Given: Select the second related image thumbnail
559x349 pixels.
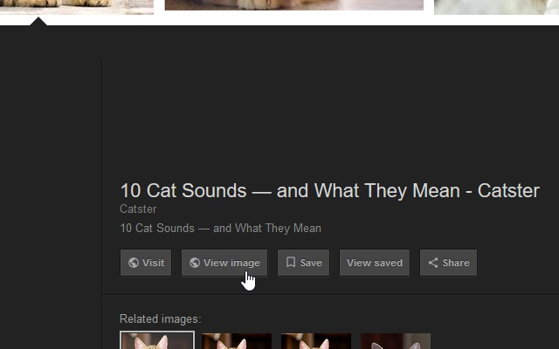Looking at the screenshot, I should click(x=237, y=341).
